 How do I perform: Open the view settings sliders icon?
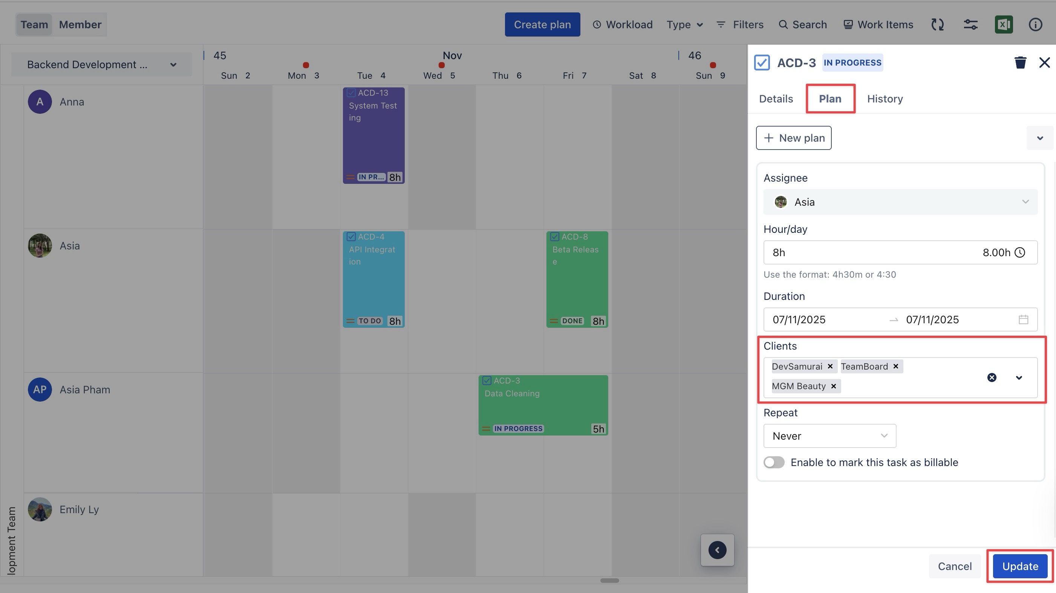(970, 24)
